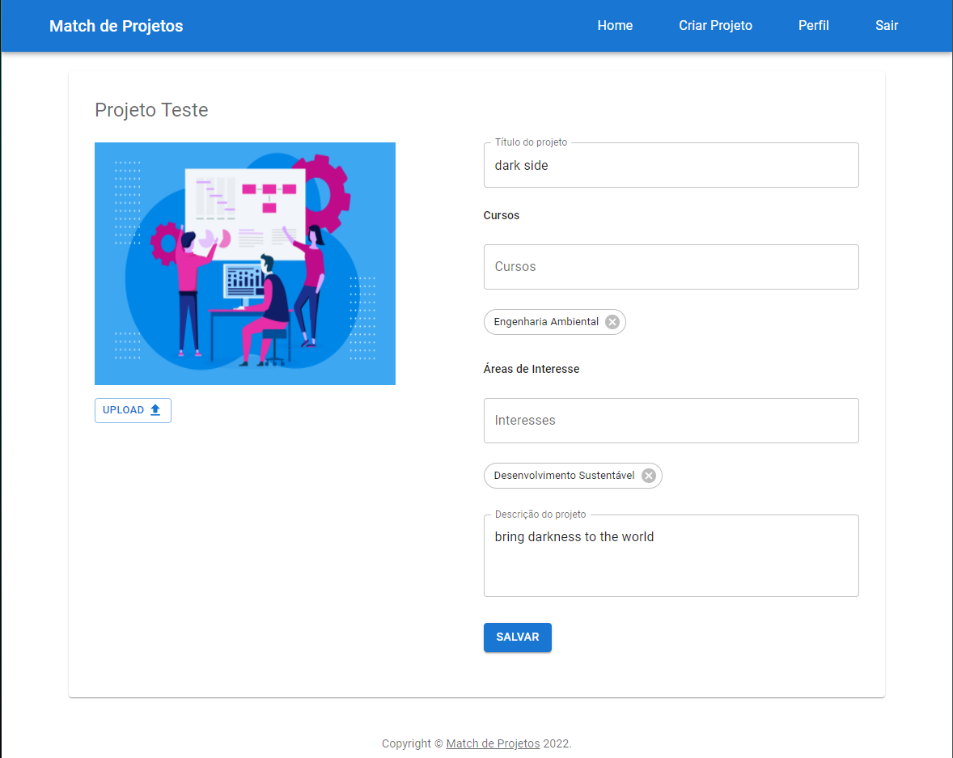
Task: Open Match de Projetos footer link
Action: pyautogui.click(x=493, y=743)
